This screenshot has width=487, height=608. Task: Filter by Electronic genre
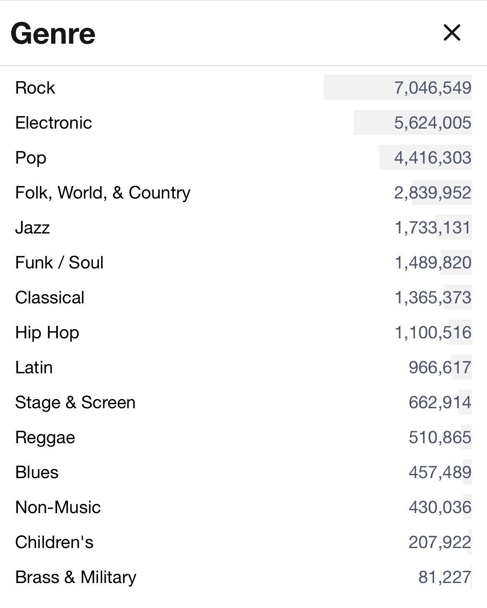point(243,122)
